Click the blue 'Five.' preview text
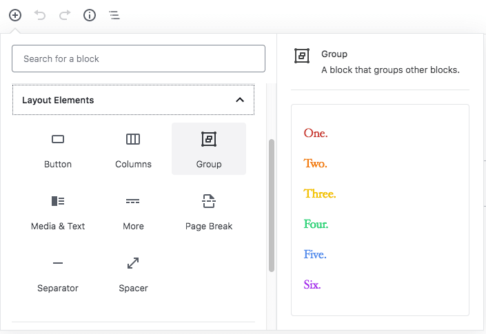486x334 pixels. point(315,254)
